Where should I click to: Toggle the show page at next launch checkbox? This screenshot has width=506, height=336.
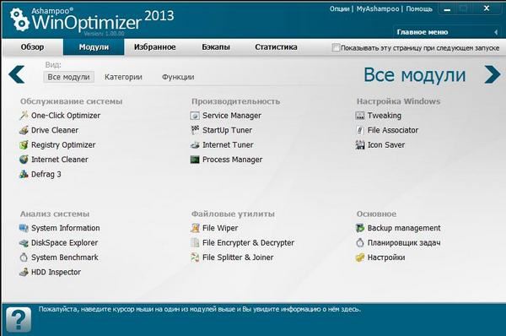(x=336, y=47)
